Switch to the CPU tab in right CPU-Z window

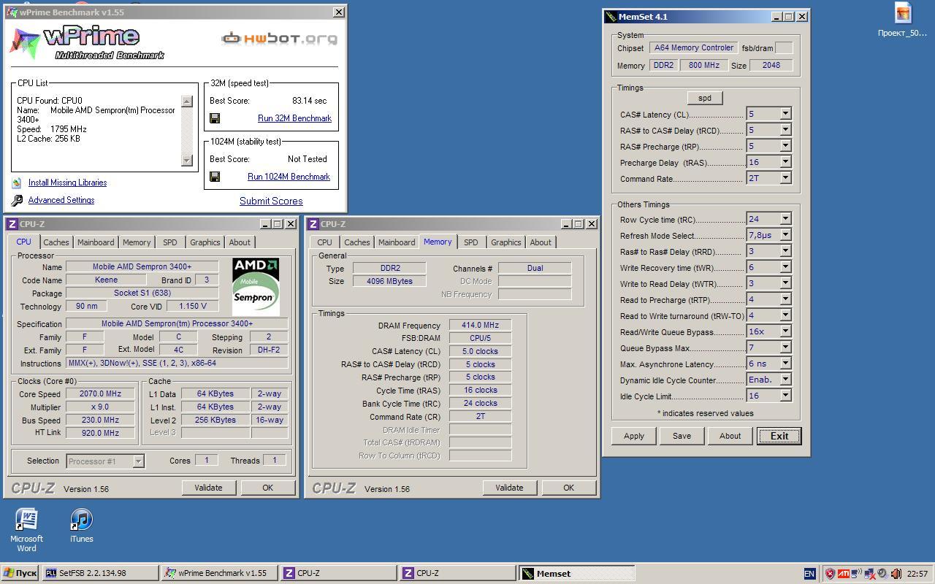324,242
